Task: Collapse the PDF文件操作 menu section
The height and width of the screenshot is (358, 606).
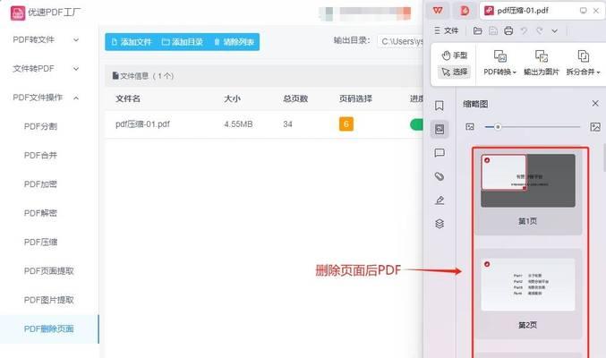Action: point(46,98)
